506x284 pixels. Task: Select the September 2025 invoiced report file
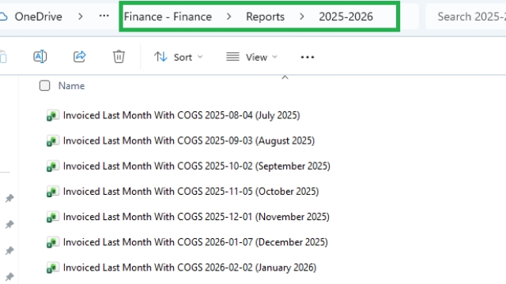pyautogui.click(x=197, y=166)
